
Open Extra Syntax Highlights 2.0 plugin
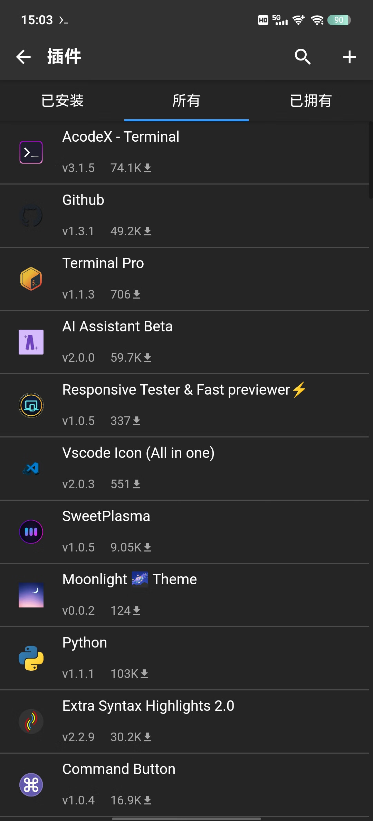click(148, 706)
